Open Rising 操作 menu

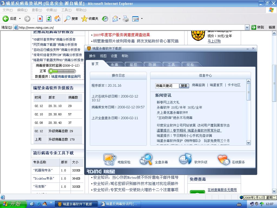(x=92, y=56)
